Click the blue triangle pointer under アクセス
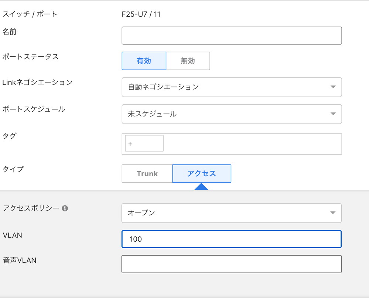Viewport: 369px width, 298px height. pyautogui.click(x=201, y=187)
